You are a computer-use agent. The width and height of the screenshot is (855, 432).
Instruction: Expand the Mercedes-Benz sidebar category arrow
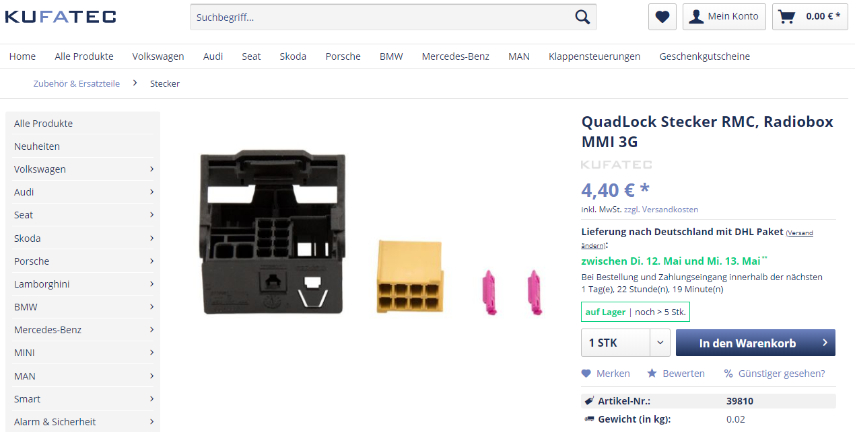[151, 330]
